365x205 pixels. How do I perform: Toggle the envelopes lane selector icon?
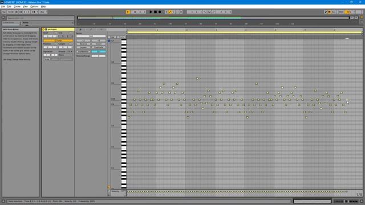109,187
